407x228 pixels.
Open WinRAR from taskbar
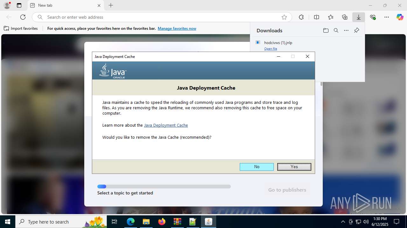pyautogui.click(x=177, y=222)
